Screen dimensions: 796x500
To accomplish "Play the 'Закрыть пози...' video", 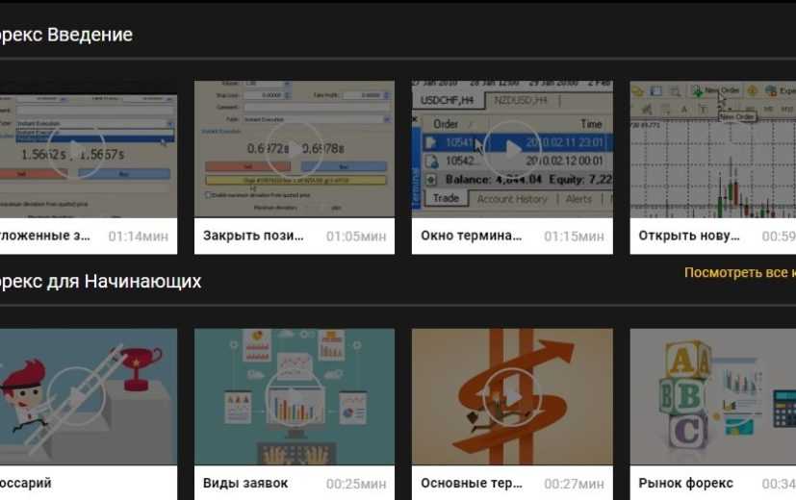I will [x=295, y=149].
